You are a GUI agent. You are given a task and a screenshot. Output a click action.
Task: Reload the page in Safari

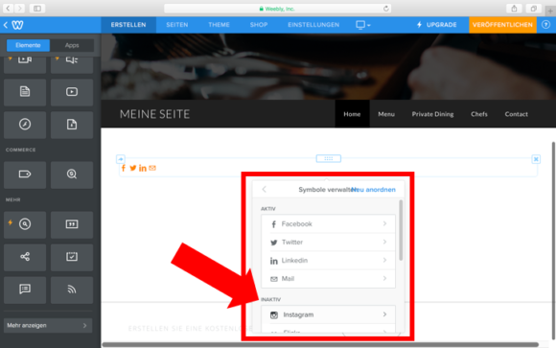(385, 9)
